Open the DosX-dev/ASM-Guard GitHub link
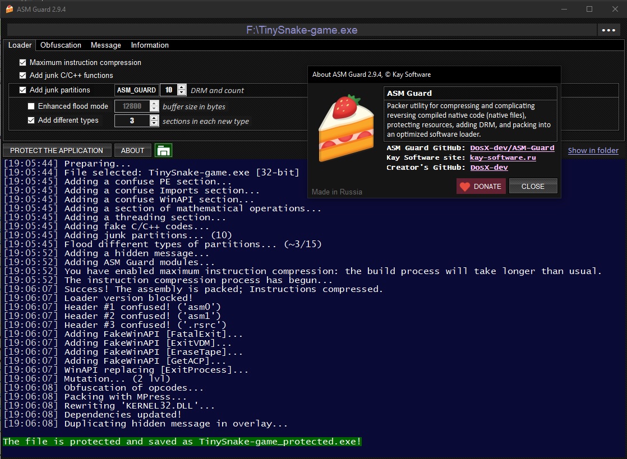Viewport: 627px width, 459px height. click(512, 148)
